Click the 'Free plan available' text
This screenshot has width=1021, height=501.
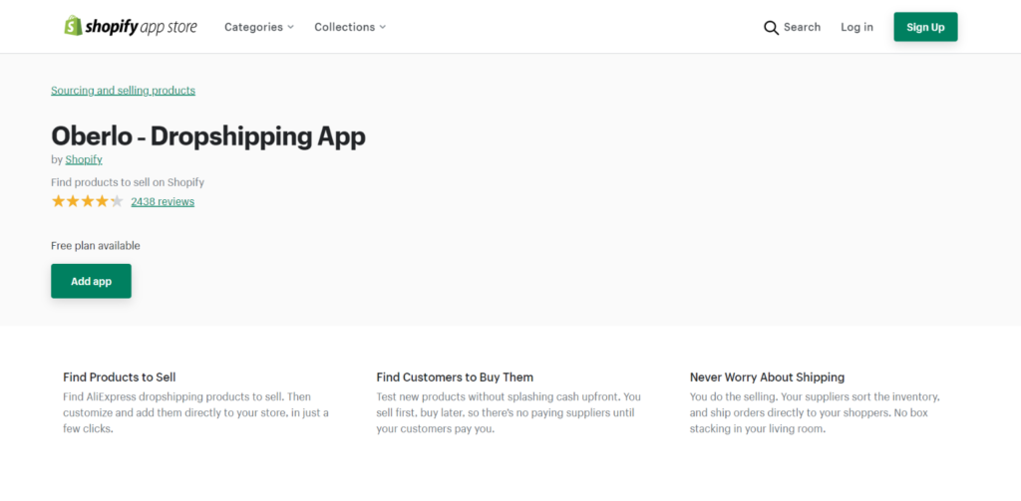click(x=96, y=245)
